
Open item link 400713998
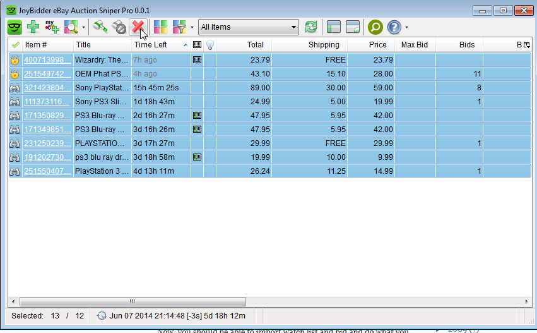coord(47,59)
